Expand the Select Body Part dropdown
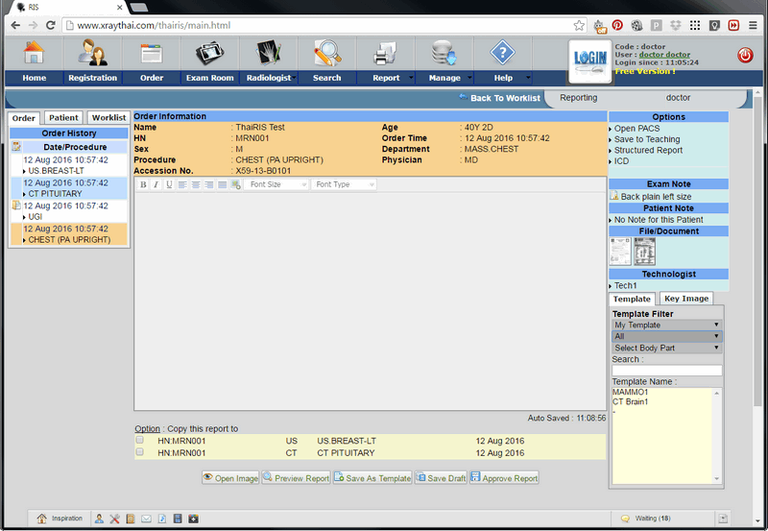 click(666, 348)
